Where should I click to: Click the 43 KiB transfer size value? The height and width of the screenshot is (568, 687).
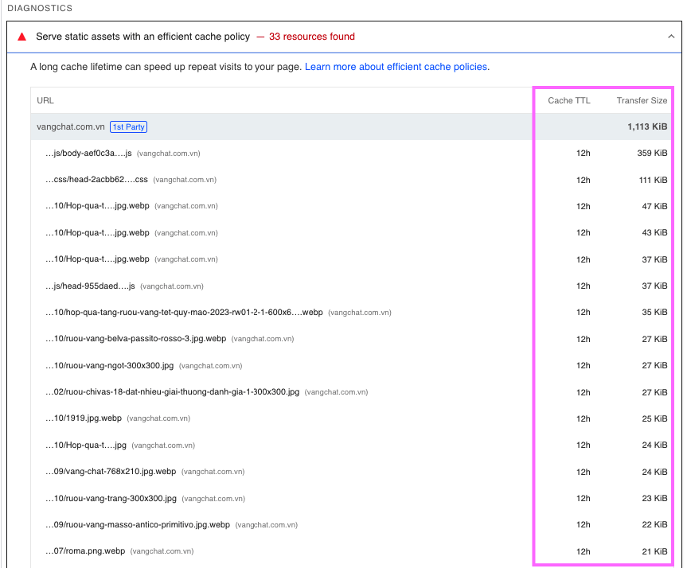[x=654, y=232]
